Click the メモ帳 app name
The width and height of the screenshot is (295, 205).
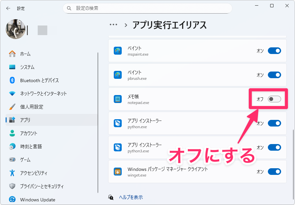(133, 97)
